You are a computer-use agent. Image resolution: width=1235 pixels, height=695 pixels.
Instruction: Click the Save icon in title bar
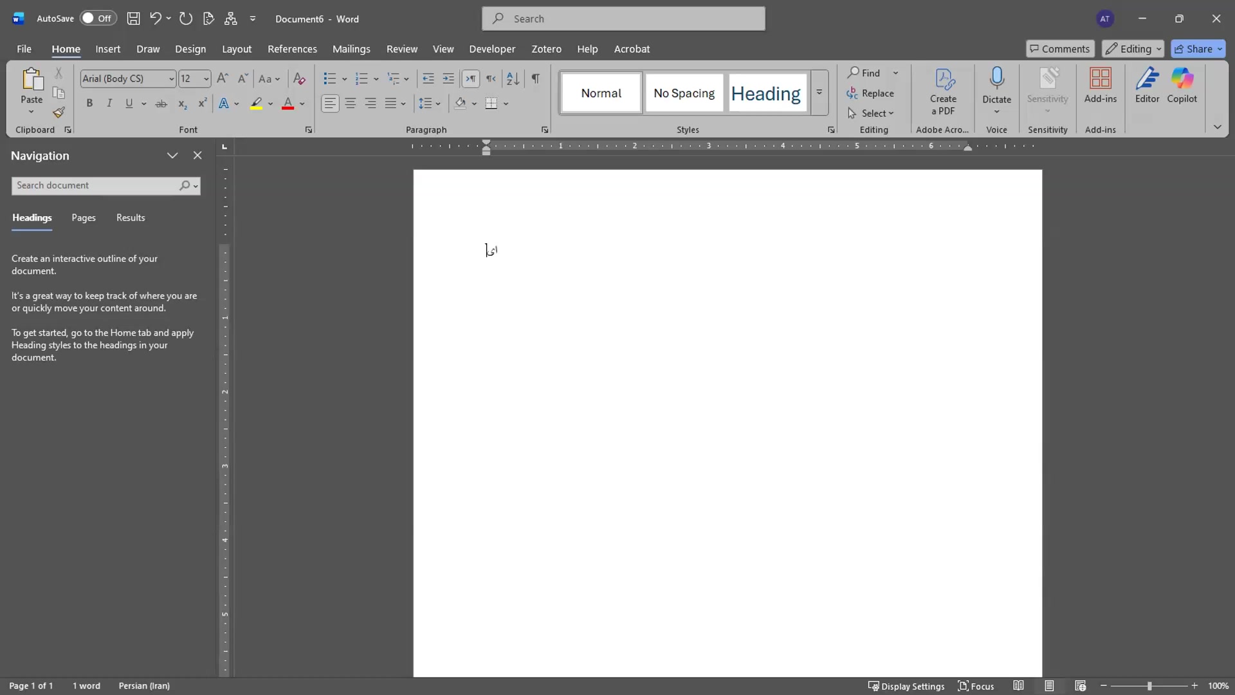click(x=133, y=19)
